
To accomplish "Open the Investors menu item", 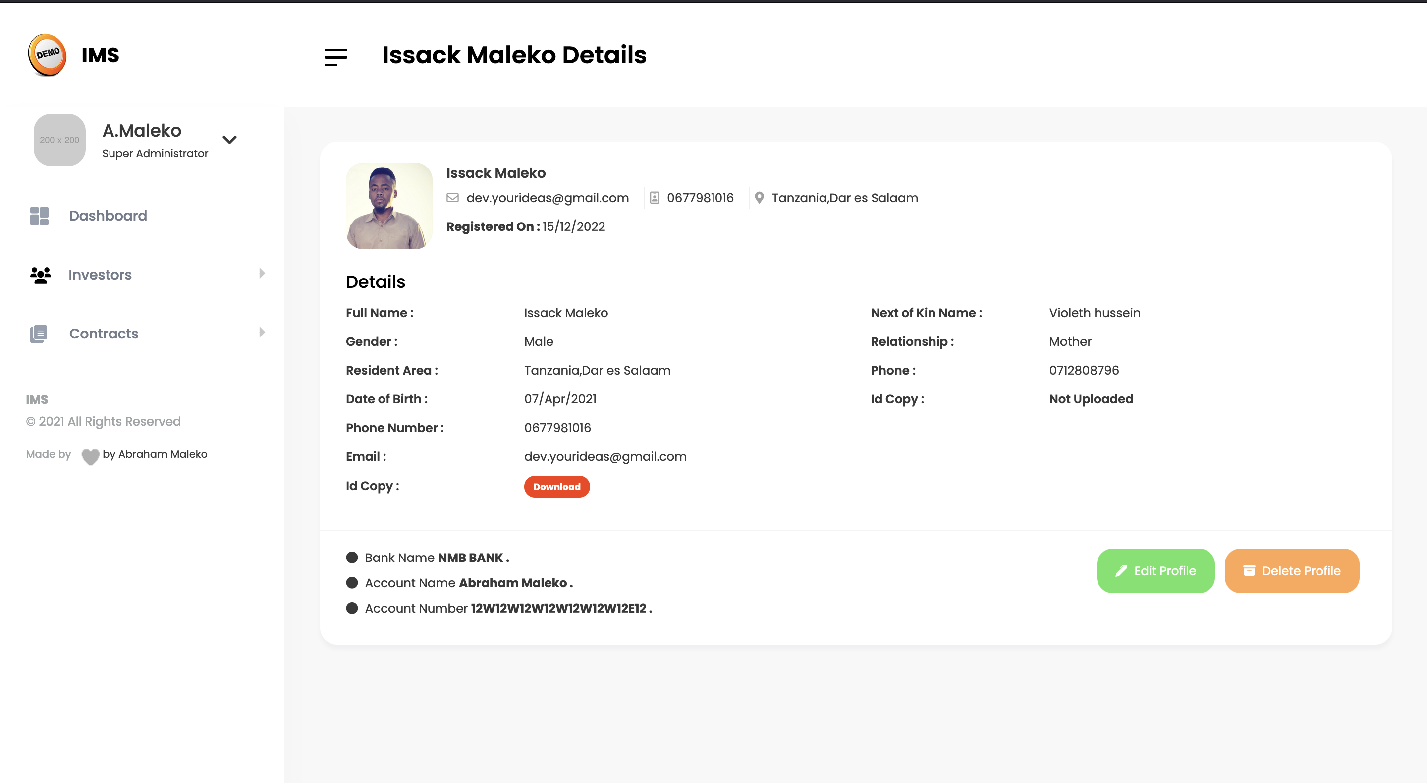I will pyautogui.click(x=100, y=275).
